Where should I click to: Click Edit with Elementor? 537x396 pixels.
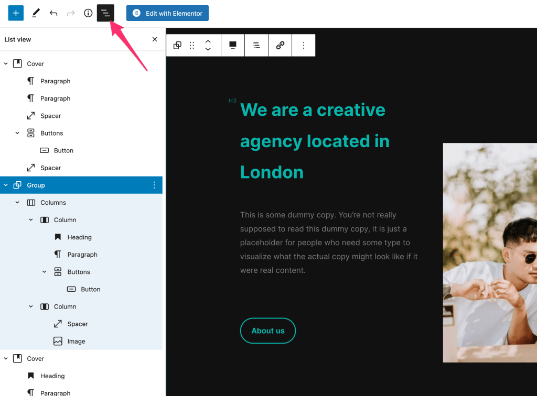pyautogui.click(x=167, y=13)
